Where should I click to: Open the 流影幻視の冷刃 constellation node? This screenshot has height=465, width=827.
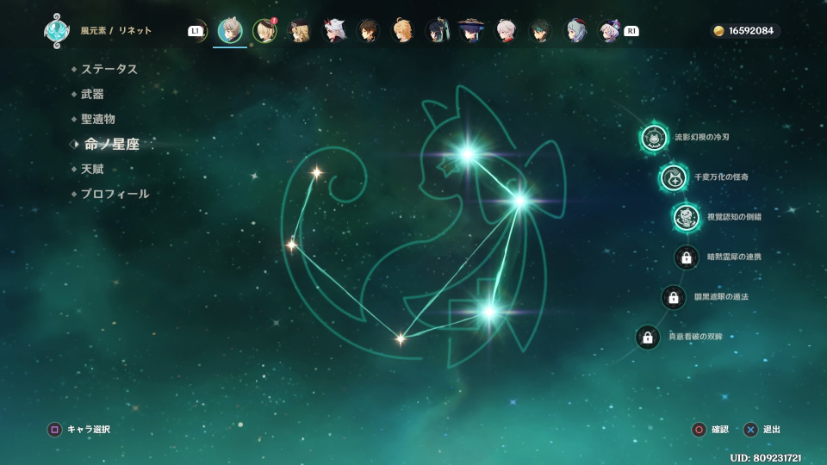point(654,138)
